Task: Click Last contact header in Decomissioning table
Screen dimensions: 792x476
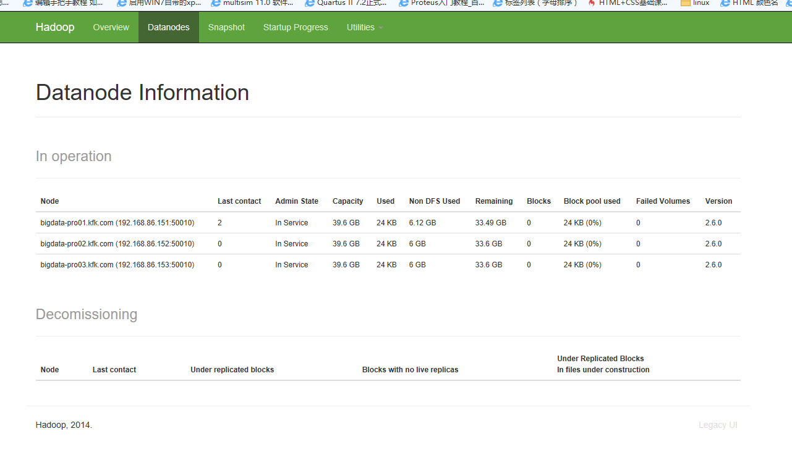Action: pyautogui.click(x=114, y=370)
